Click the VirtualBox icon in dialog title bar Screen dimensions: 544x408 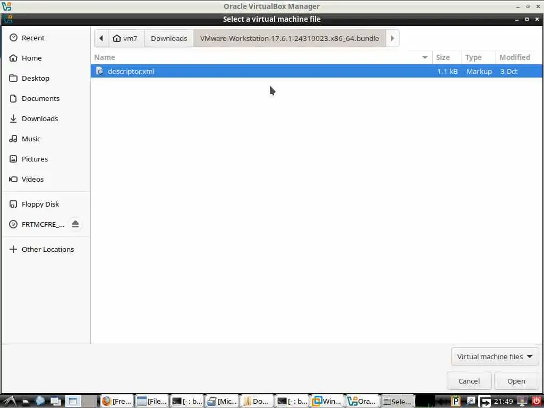click(8, 19)
